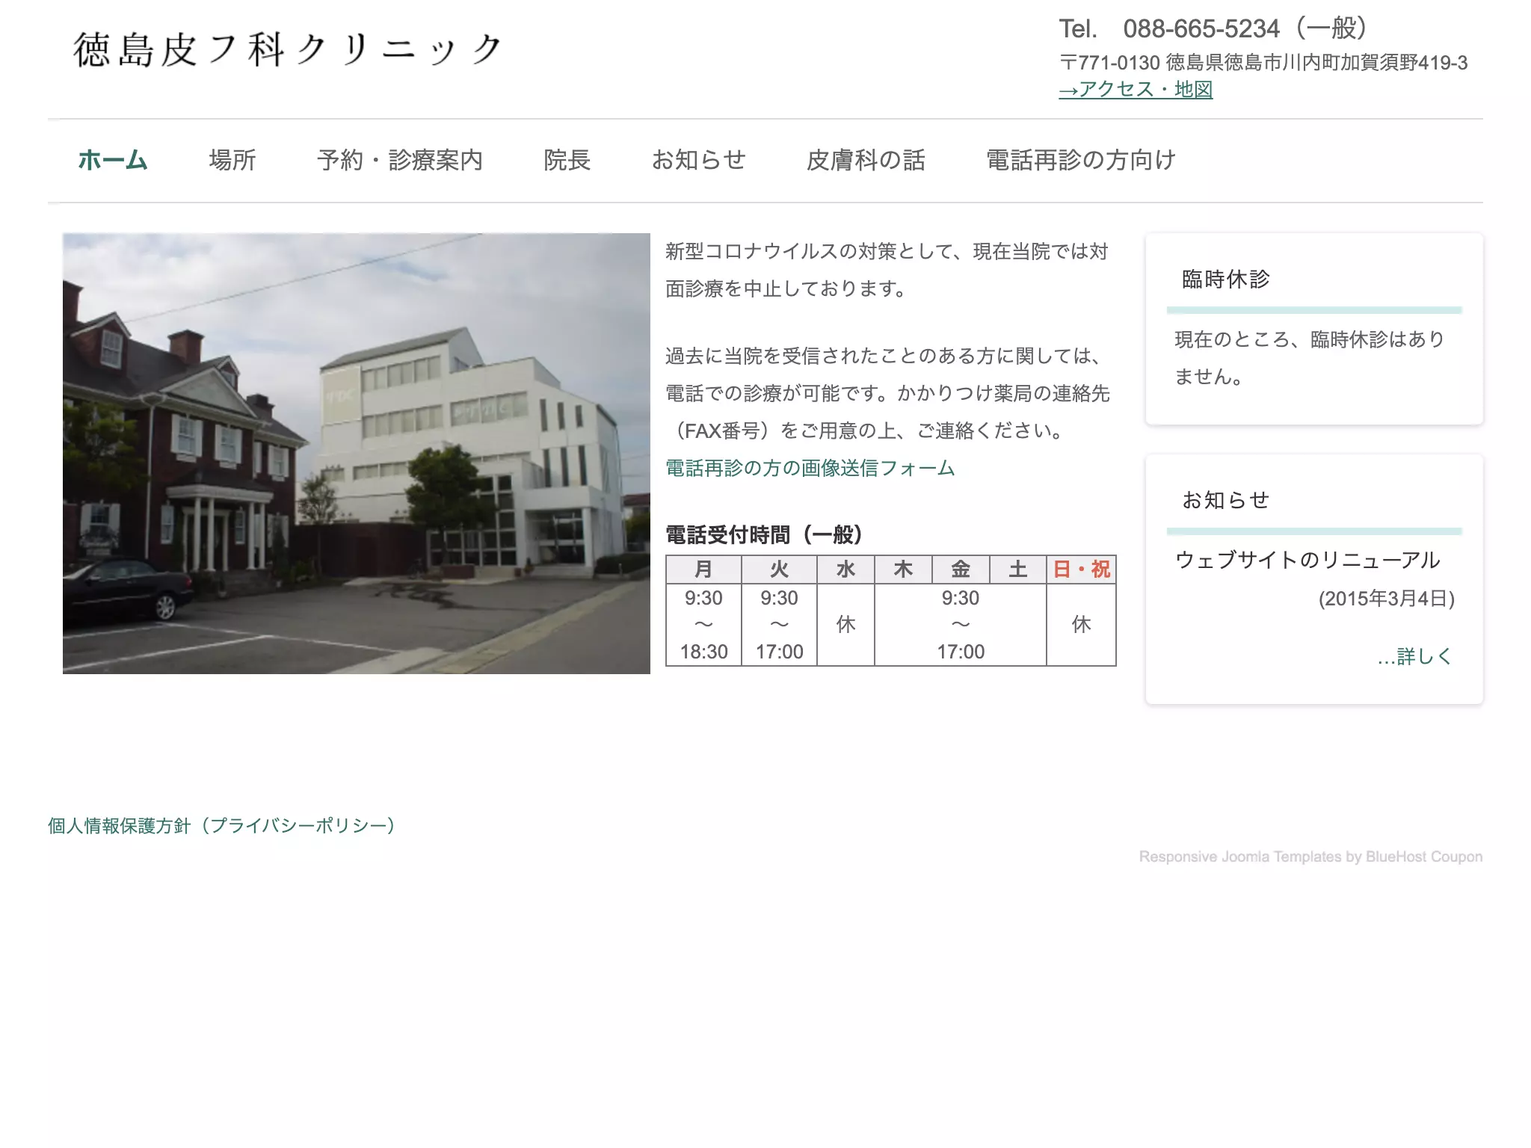Open 予約・診療案内 in the navigation
This screenshot has width=1531, height=1148.
[x=400, y=160]
